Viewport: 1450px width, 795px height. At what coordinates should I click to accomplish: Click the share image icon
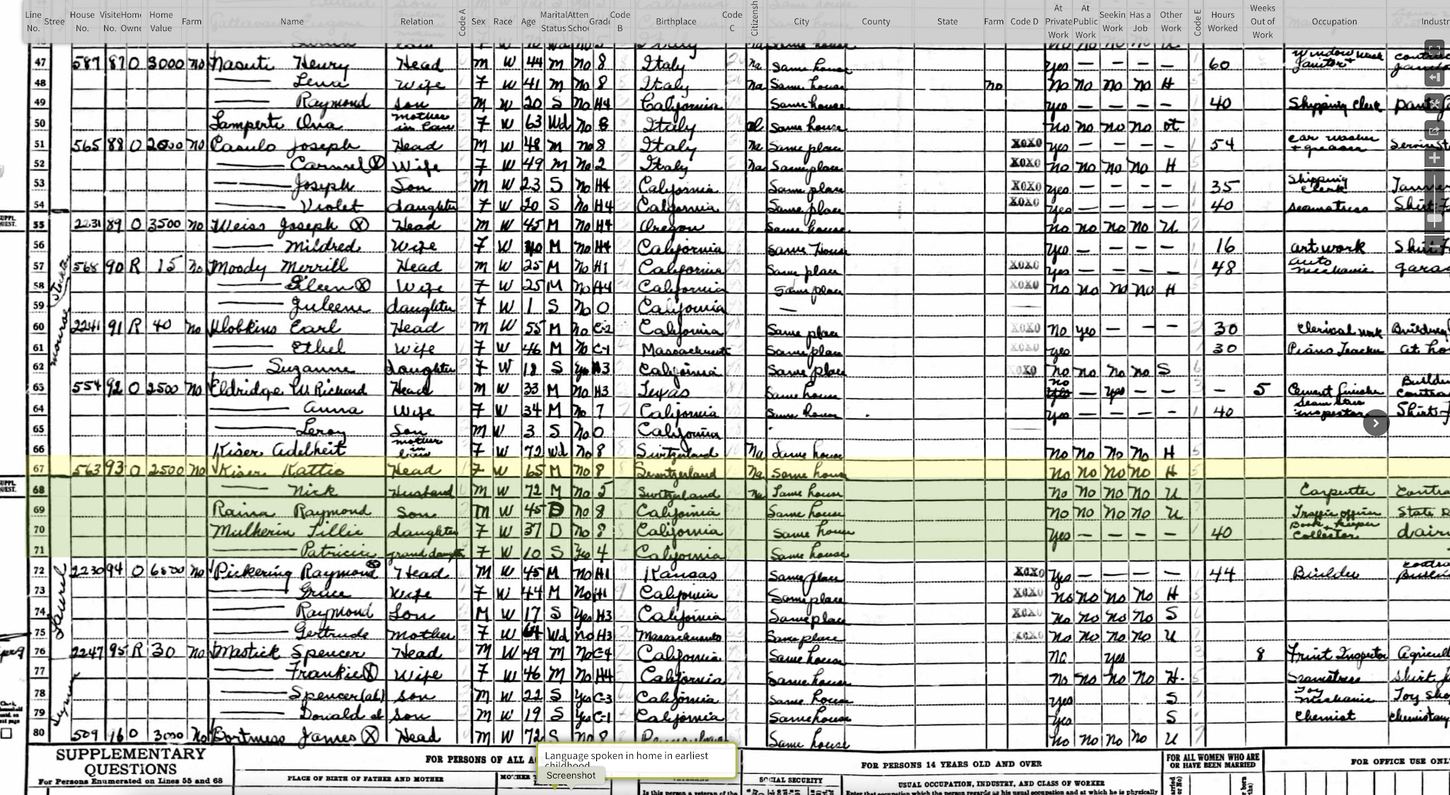(1434, 131)
